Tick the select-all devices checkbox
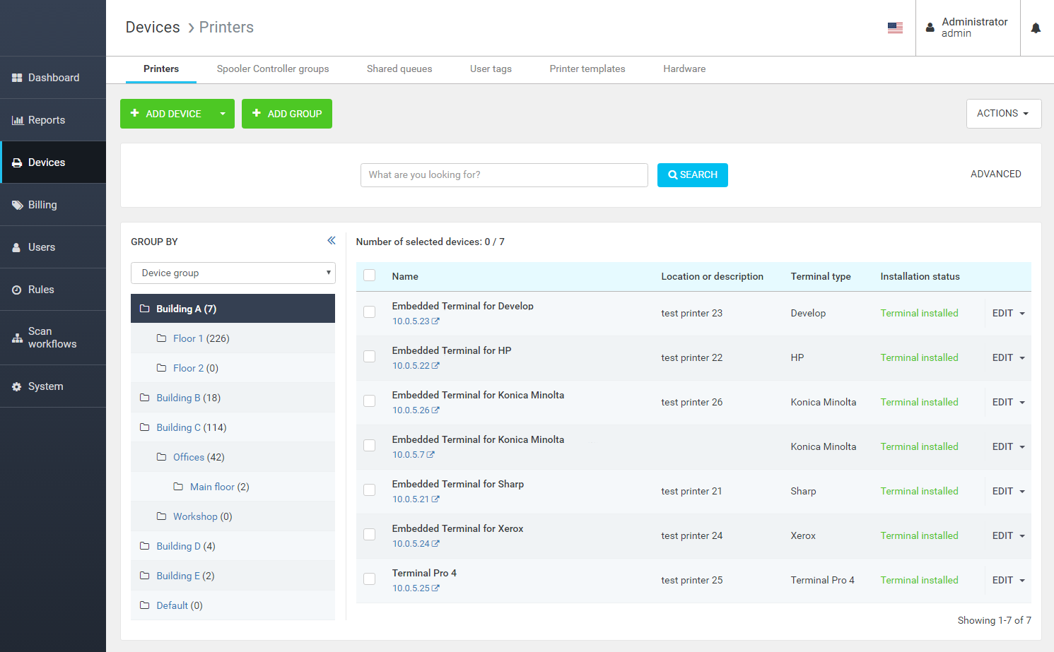This screenshot has width=1054, height=652. tap(369, 275)
